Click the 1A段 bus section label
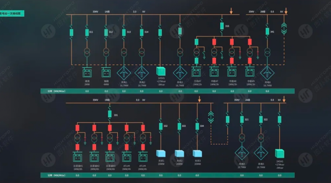The width and height of the screenshot is (331, 183). click(107, 12)
